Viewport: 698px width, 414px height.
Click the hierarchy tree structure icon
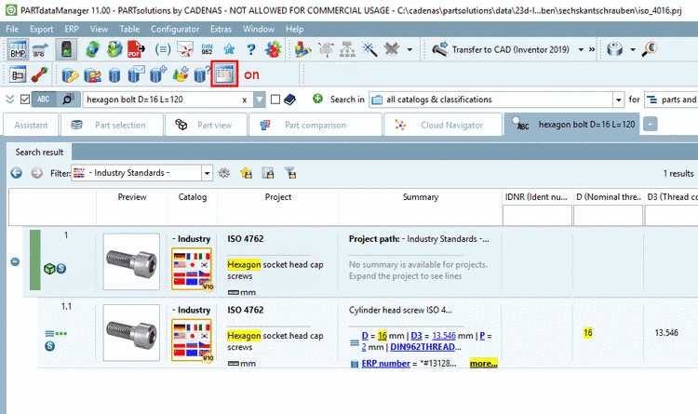click(x=348, y=49)
